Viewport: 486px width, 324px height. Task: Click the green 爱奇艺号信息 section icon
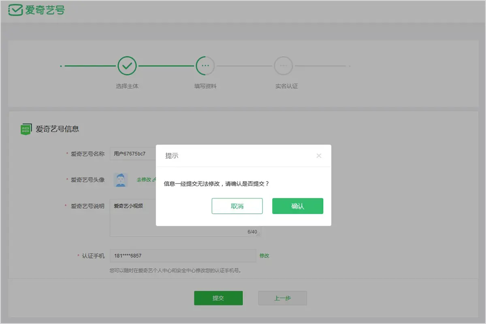point(26,129)
